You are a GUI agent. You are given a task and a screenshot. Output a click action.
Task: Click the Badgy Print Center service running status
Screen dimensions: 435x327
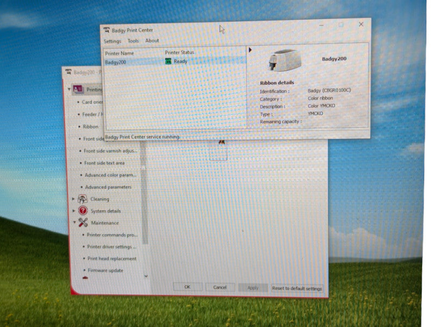tap(142, 137)
